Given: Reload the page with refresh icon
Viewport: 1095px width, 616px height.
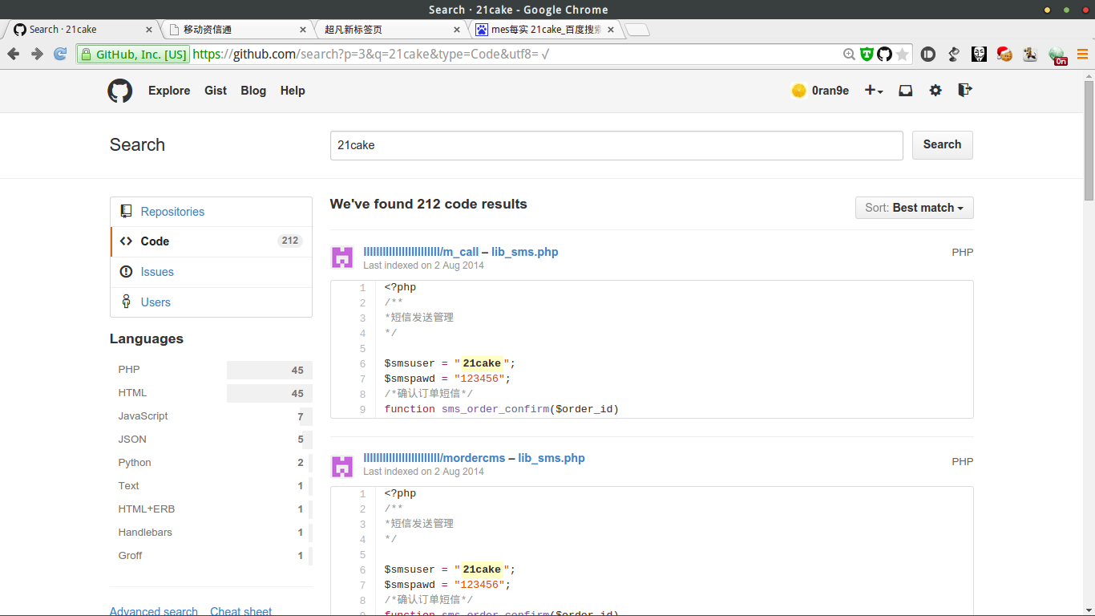Looking at the screenshot, I should pos(60,54).
